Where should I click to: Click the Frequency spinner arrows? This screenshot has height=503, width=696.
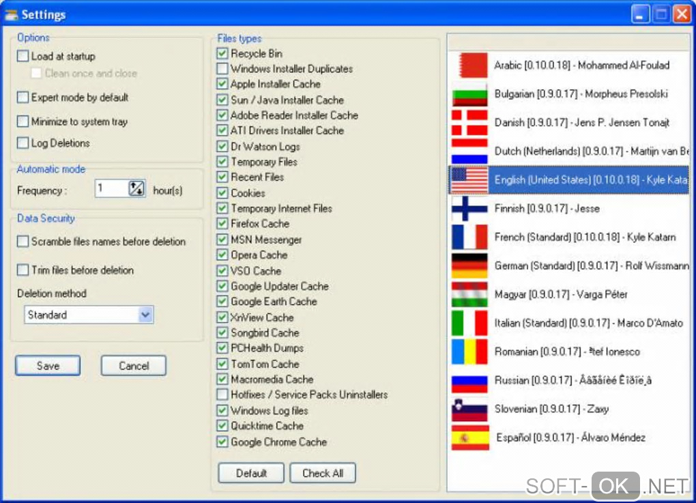tap(136, 188)
